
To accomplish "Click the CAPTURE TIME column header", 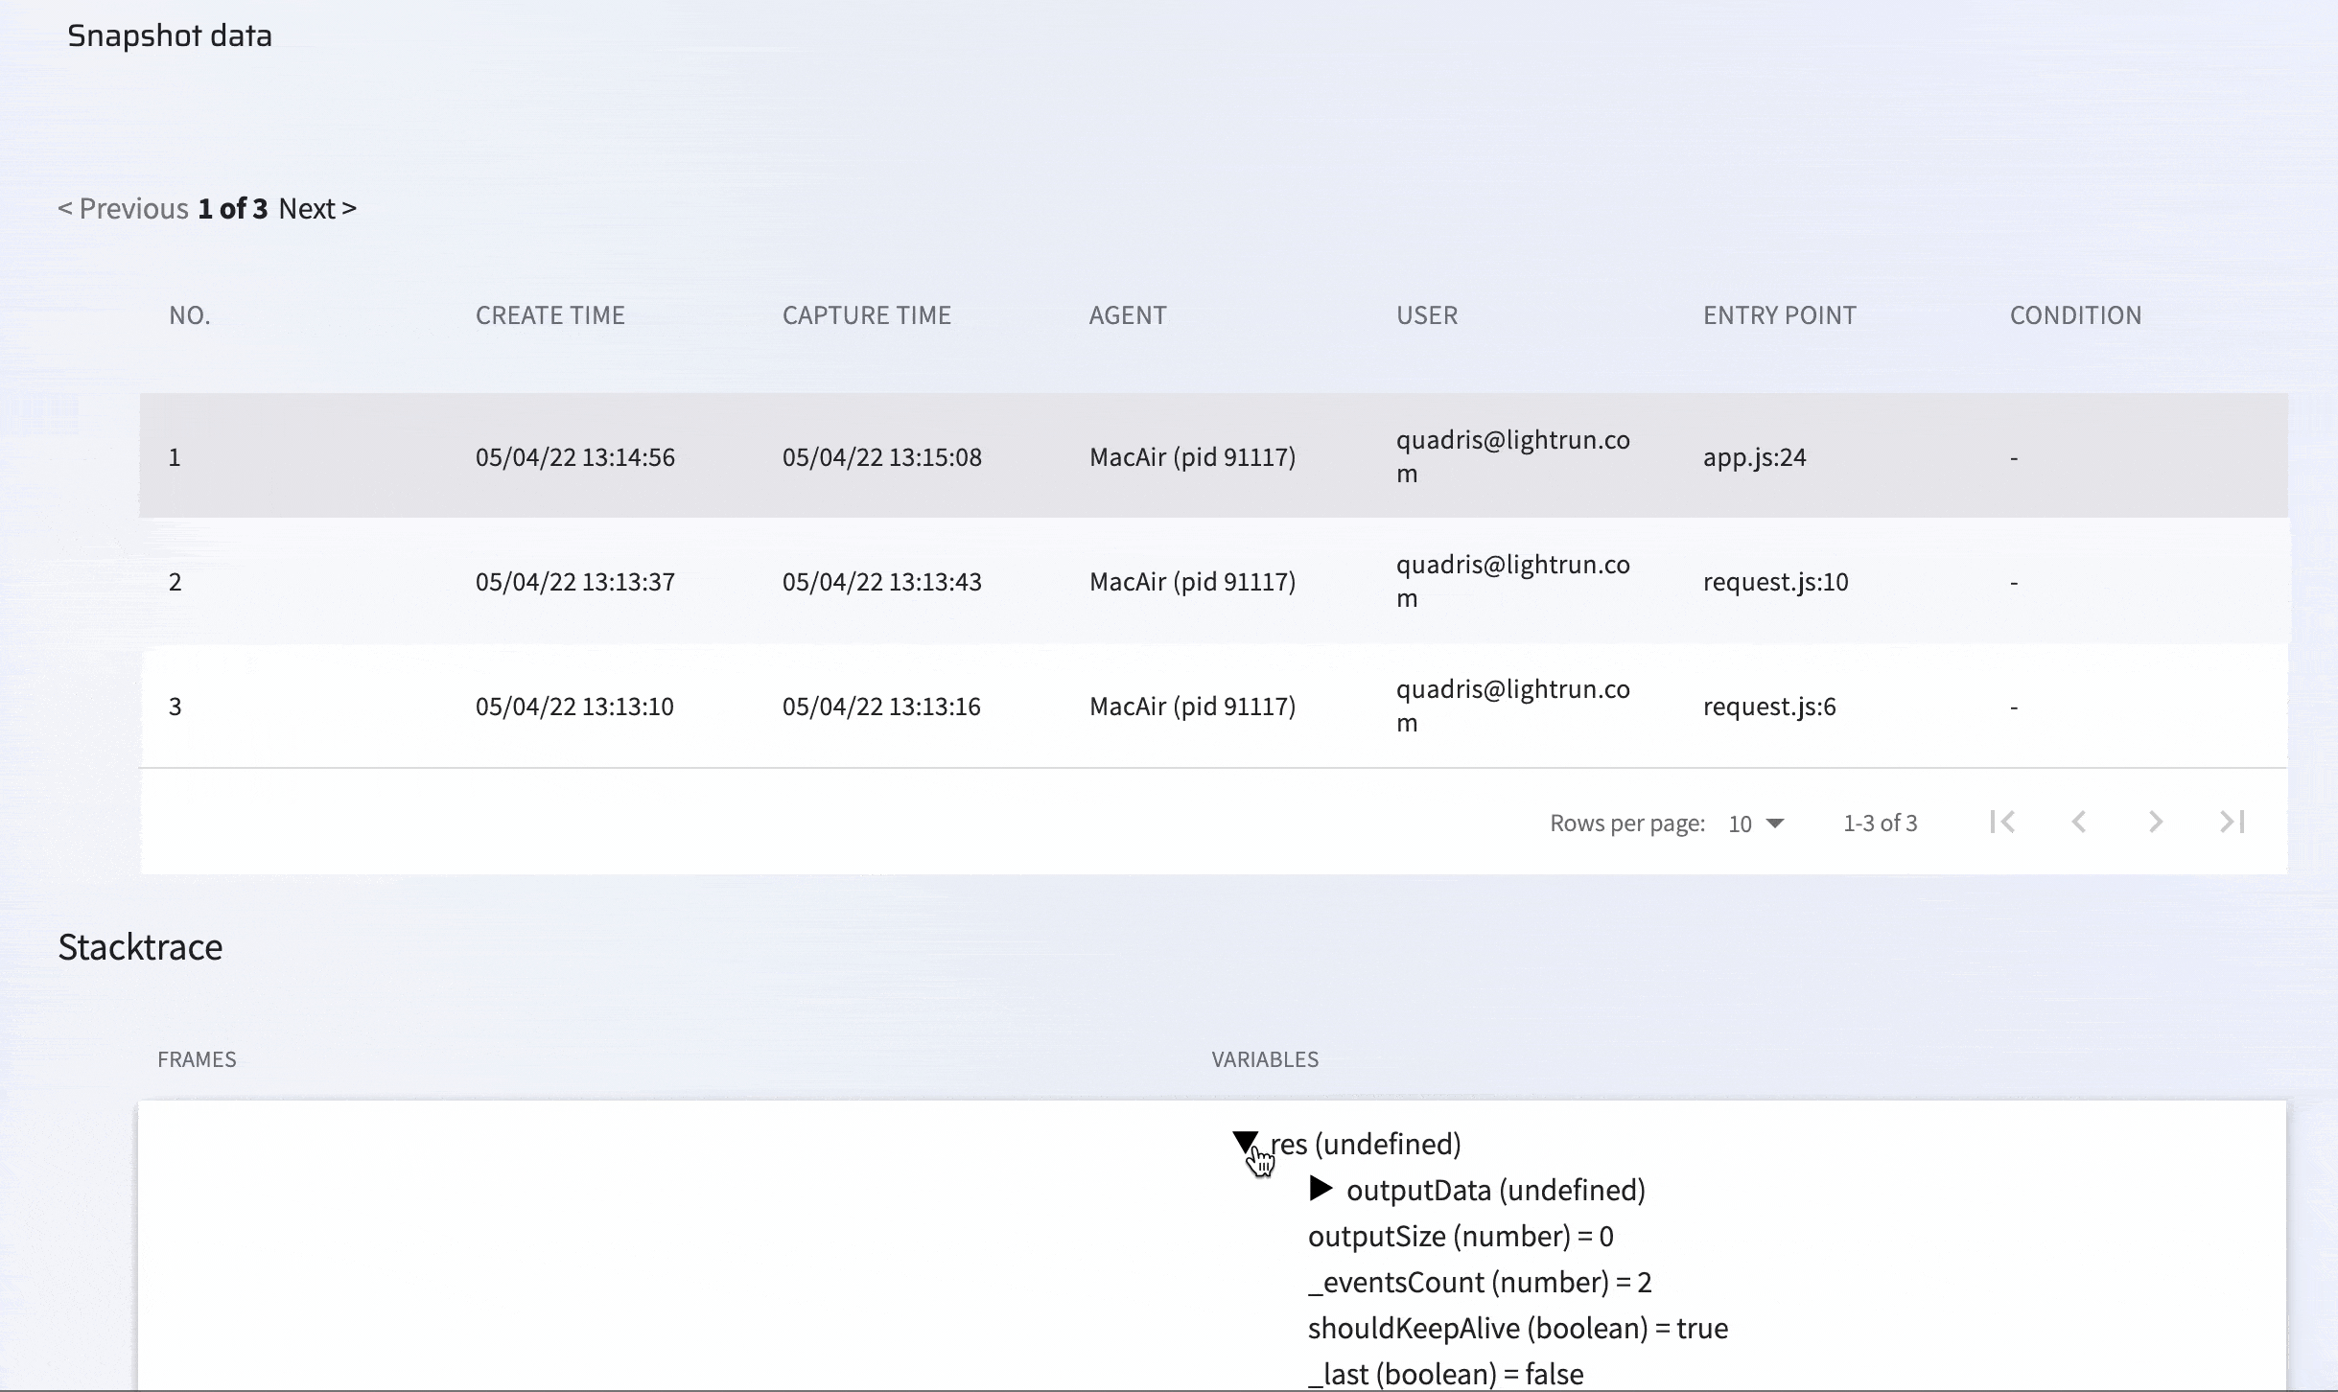I will [x=866, y=315].
